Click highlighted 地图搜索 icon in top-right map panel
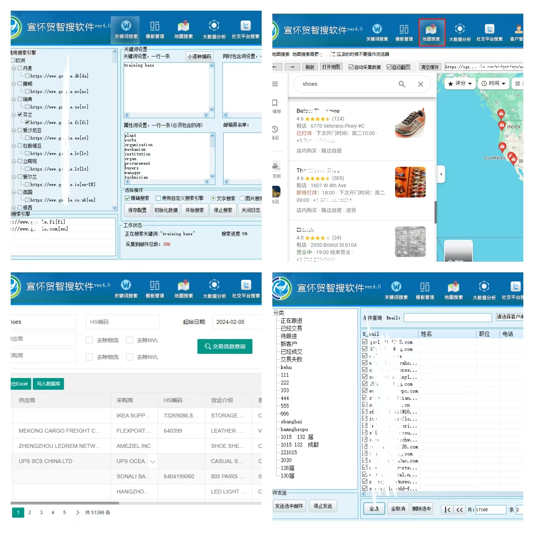 click(431, 32)
